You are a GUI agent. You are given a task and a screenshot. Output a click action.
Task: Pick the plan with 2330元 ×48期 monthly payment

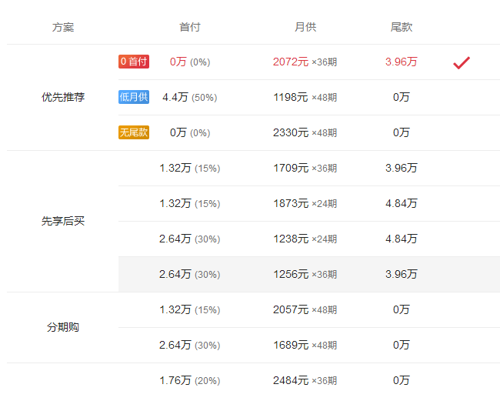305,133
